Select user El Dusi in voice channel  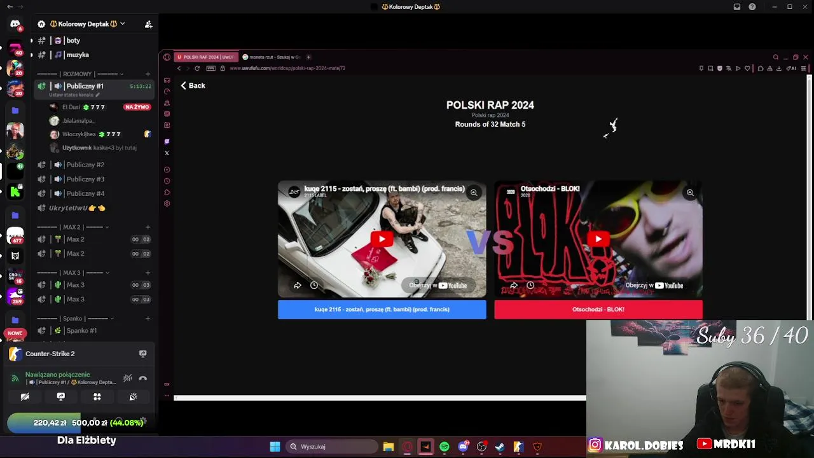pos(100,108)
